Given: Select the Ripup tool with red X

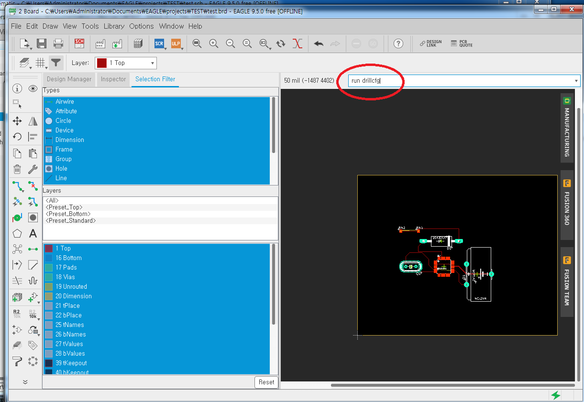Looking at the screenshot, I should point(33,185).
